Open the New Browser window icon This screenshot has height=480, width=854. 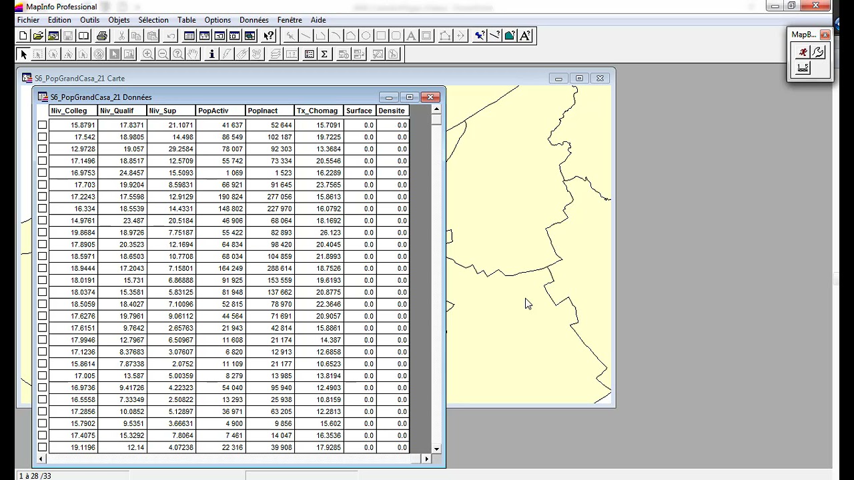[x=189, y=36]
